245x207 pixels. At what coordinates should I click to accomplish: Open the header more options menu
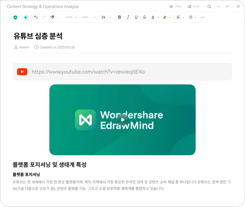pos(218,7)
